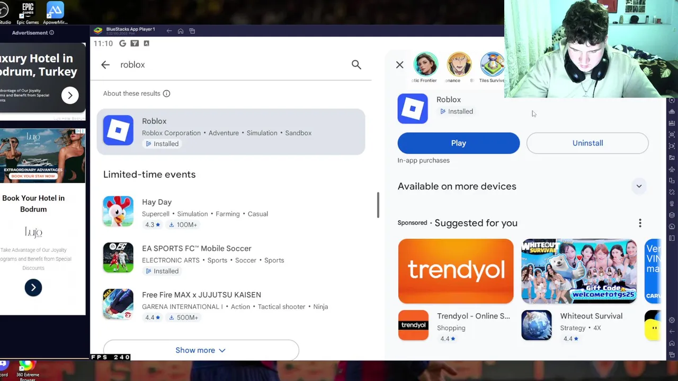The height and width of the screenshot is (381, 678).
Task: Open the Trendyol banner image
Action: [x=456, y=271]
